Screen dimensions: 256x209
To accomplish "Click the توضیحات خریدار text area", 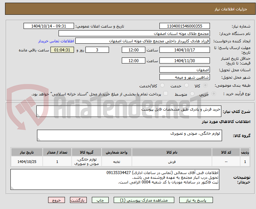I will click(x=115, y=179).
